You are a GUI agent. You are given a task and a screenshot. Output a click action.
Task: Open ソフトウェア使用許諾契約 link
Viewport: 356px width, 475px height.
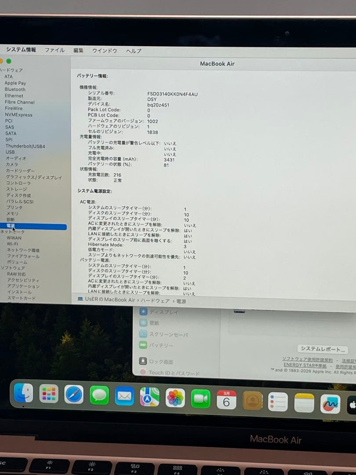point(307,360)
